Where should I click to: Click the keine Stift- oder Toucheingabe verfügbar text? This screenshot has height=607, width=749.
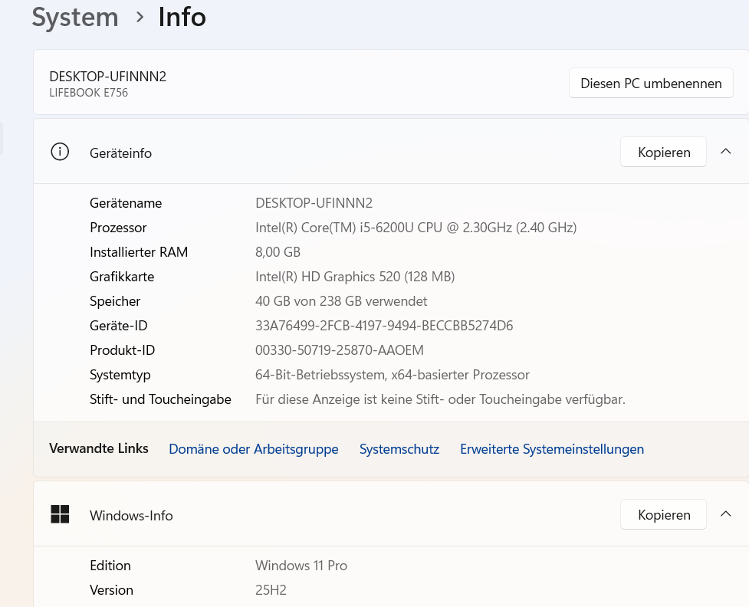pos(440,399)
